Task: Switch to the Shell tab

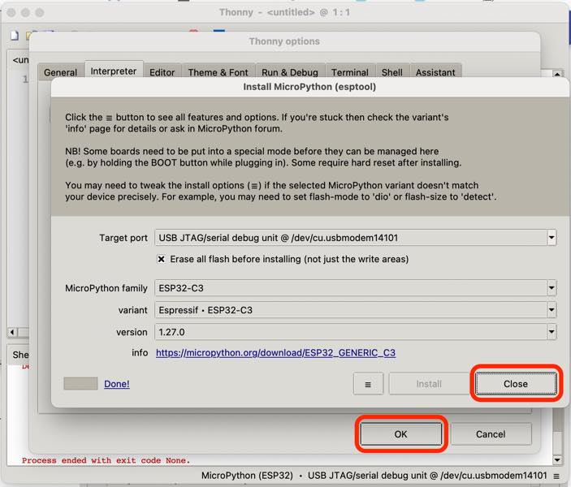Action: tap(391, 72)
